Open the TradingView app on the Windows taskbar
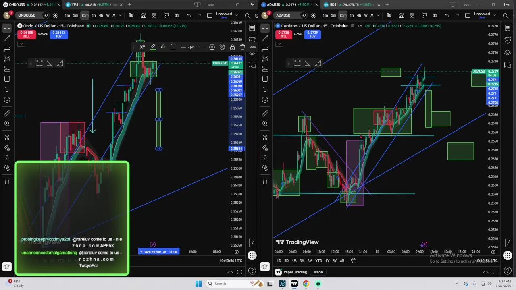Image resolution: width=516 pixels, height=290 pixels. (294, 284)
